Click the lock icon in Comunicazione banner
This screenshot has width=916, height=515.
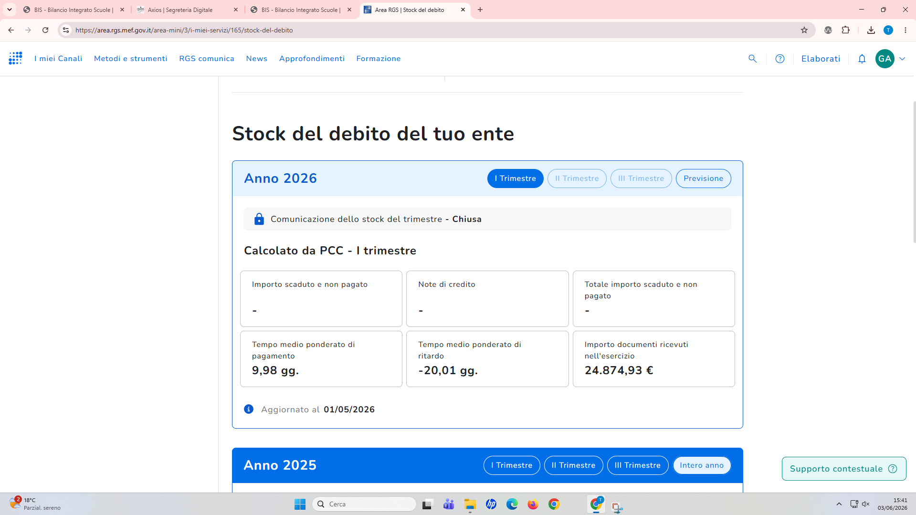pos(259,219)
